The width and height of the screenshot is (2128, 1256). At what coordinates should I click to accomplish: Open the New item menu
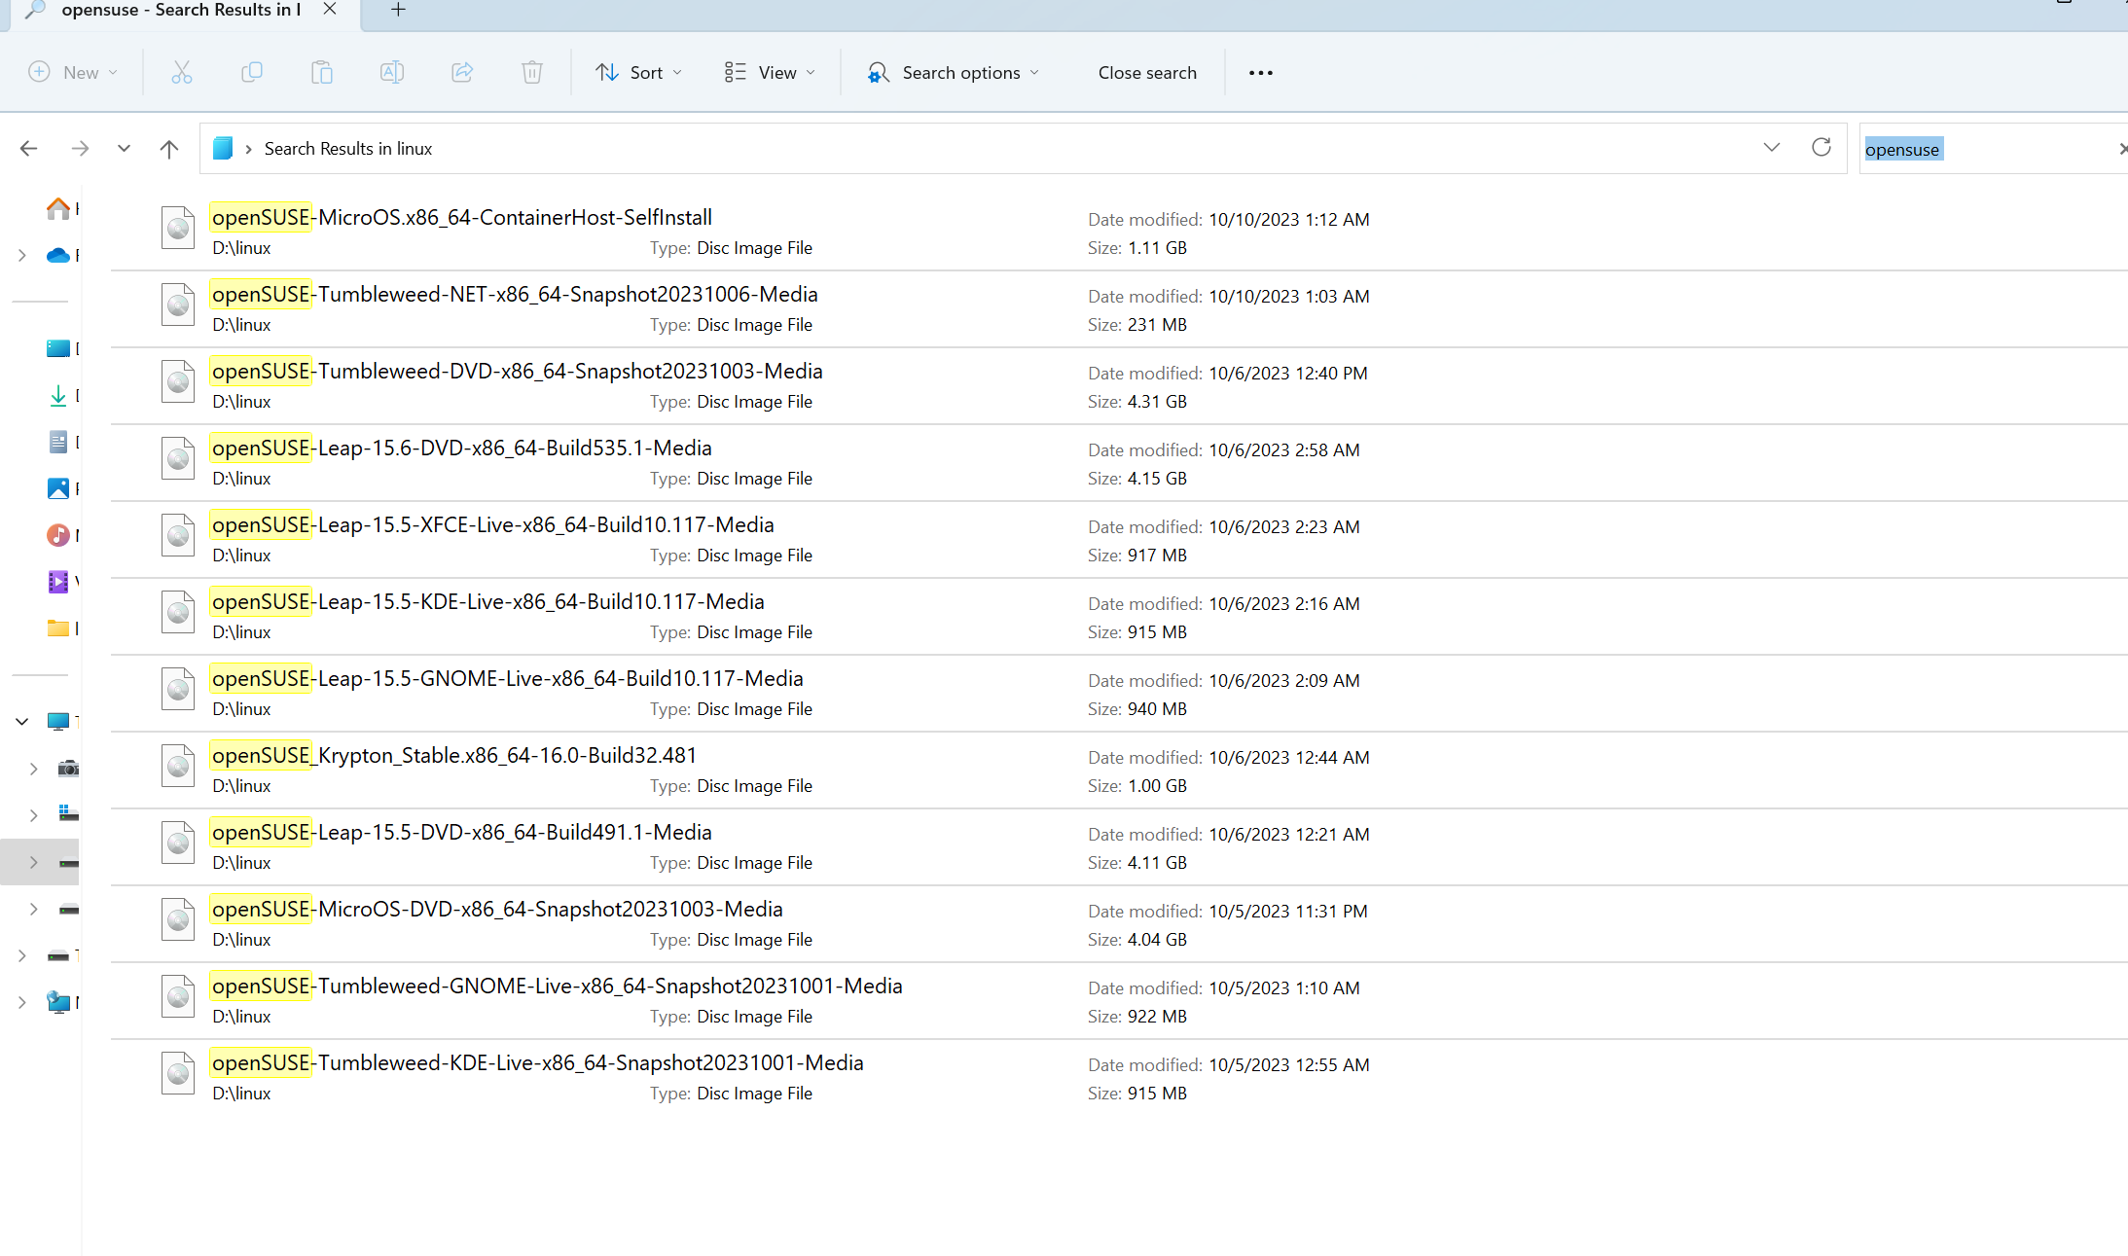point(73,73)
